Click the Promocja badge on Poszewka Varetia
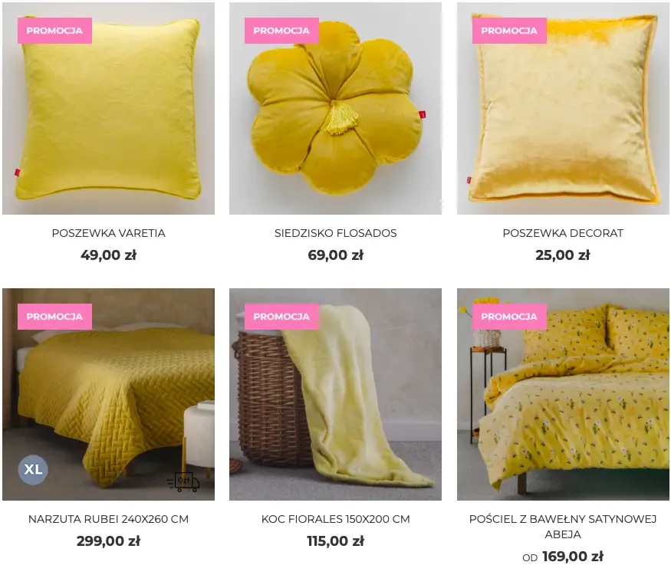The height and width of the screenshot is (575, 671). (54, 31)
